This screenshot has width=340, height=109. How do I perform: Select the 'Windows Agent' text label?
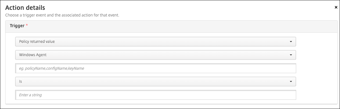pyautogui.click(x=33, y=55)
